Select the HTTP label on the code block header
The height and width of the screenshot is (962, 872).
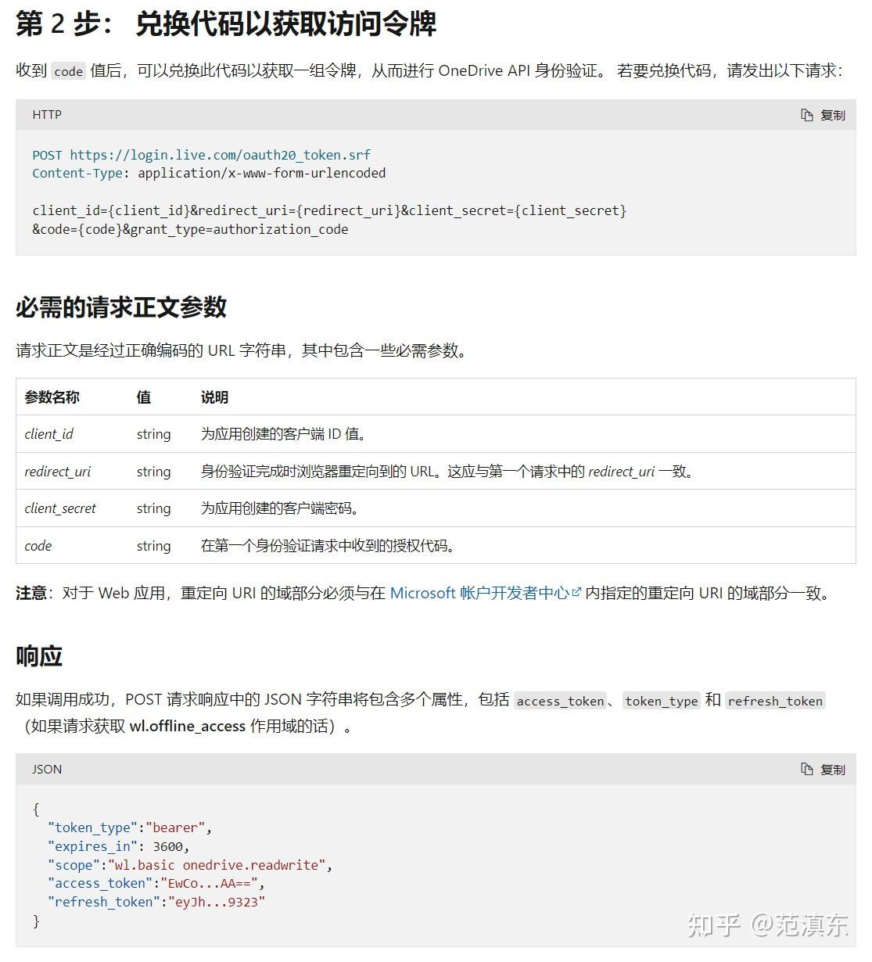tap(47, 114)
